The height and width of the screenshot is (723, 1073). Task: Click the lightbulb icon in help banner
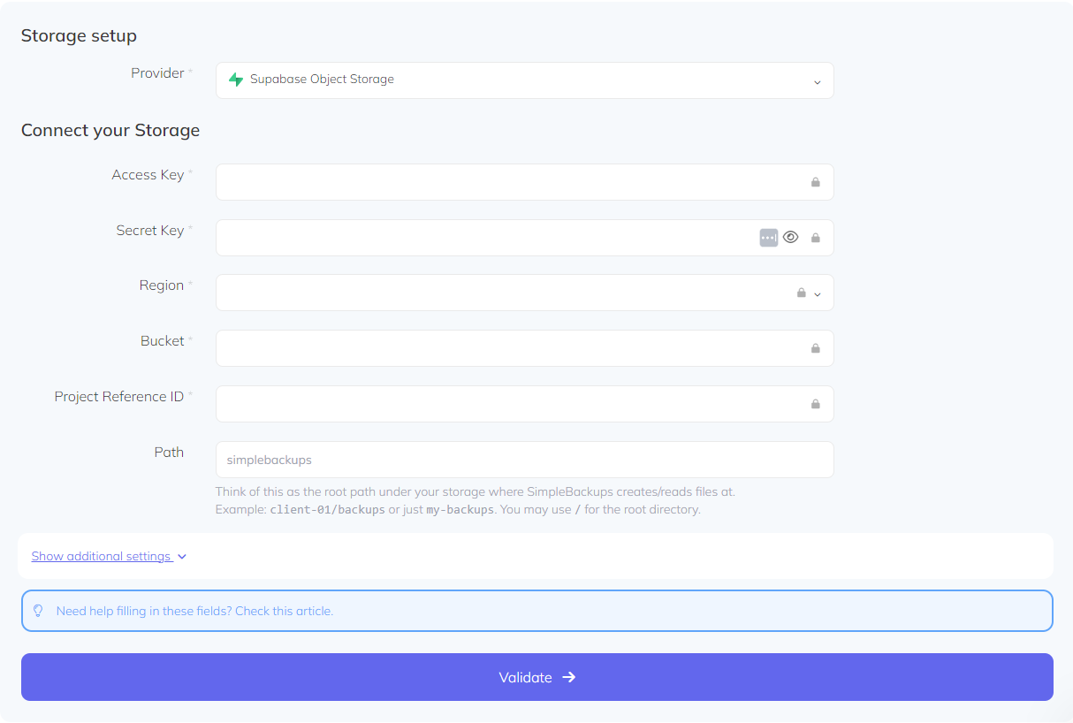click(38, 610)
